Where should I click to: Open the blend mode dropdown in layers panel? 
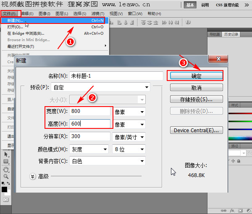[x=244, y=153]
